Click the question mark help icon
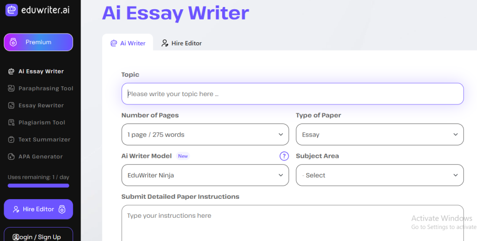The image size is (477, 241). click(284, 156)
